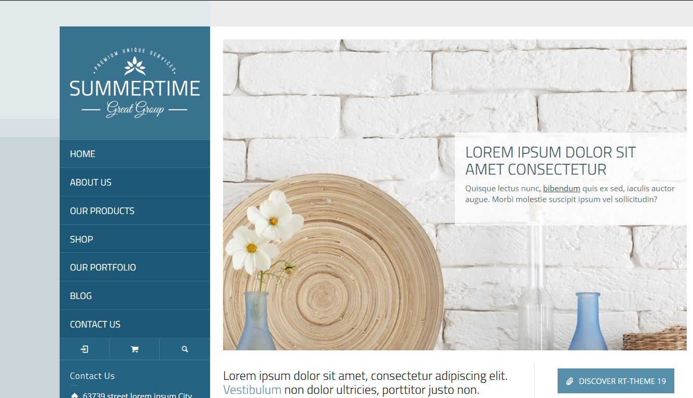Click the flower emblem in the logo
The height and width of the screenshot is (398, 693).
pyautogui.click(x=135, y=66)
